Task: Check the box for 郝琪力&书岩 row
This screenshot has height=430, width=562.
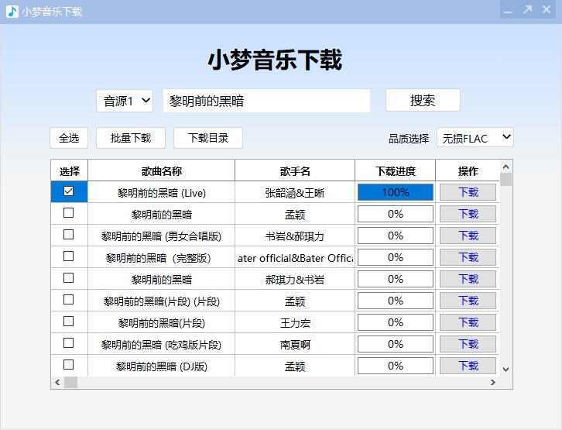Action: (68, 278)
